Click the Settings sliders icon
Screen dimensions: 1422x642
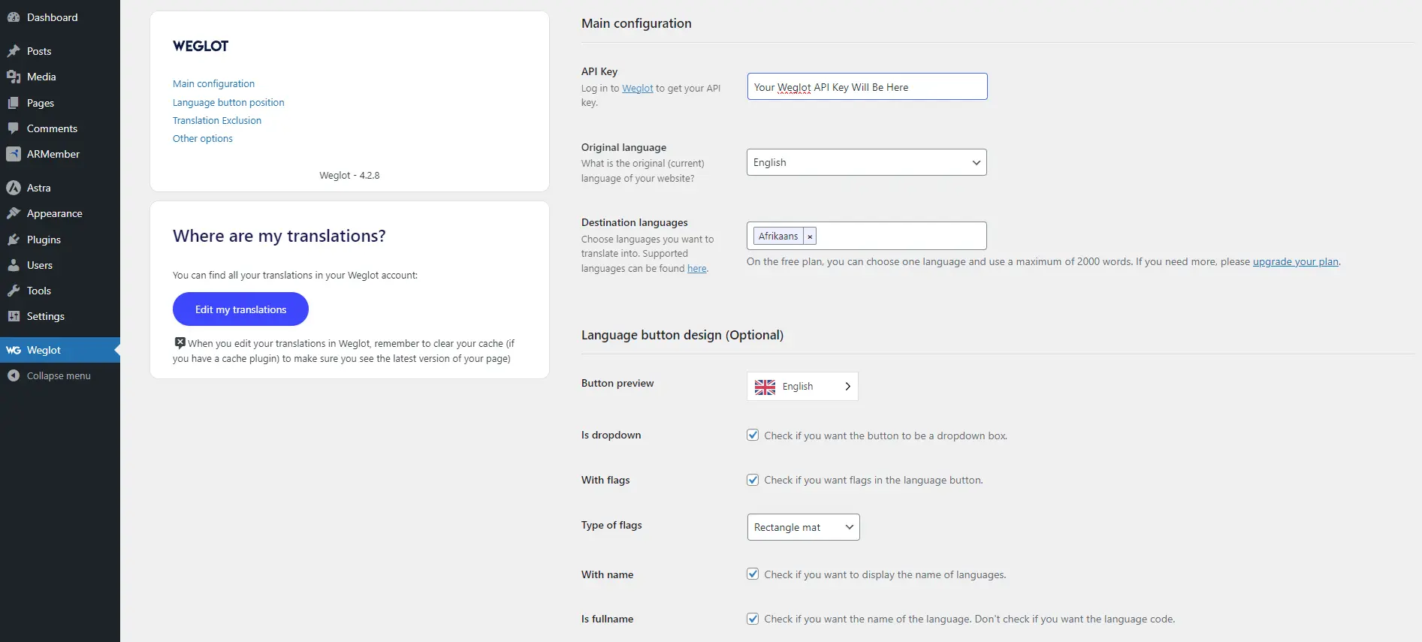(x=14, y=316)
